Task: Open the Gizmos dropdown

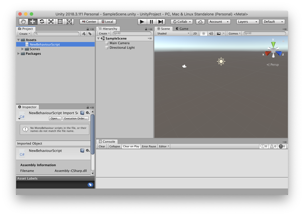Action: tap(234, 33)
